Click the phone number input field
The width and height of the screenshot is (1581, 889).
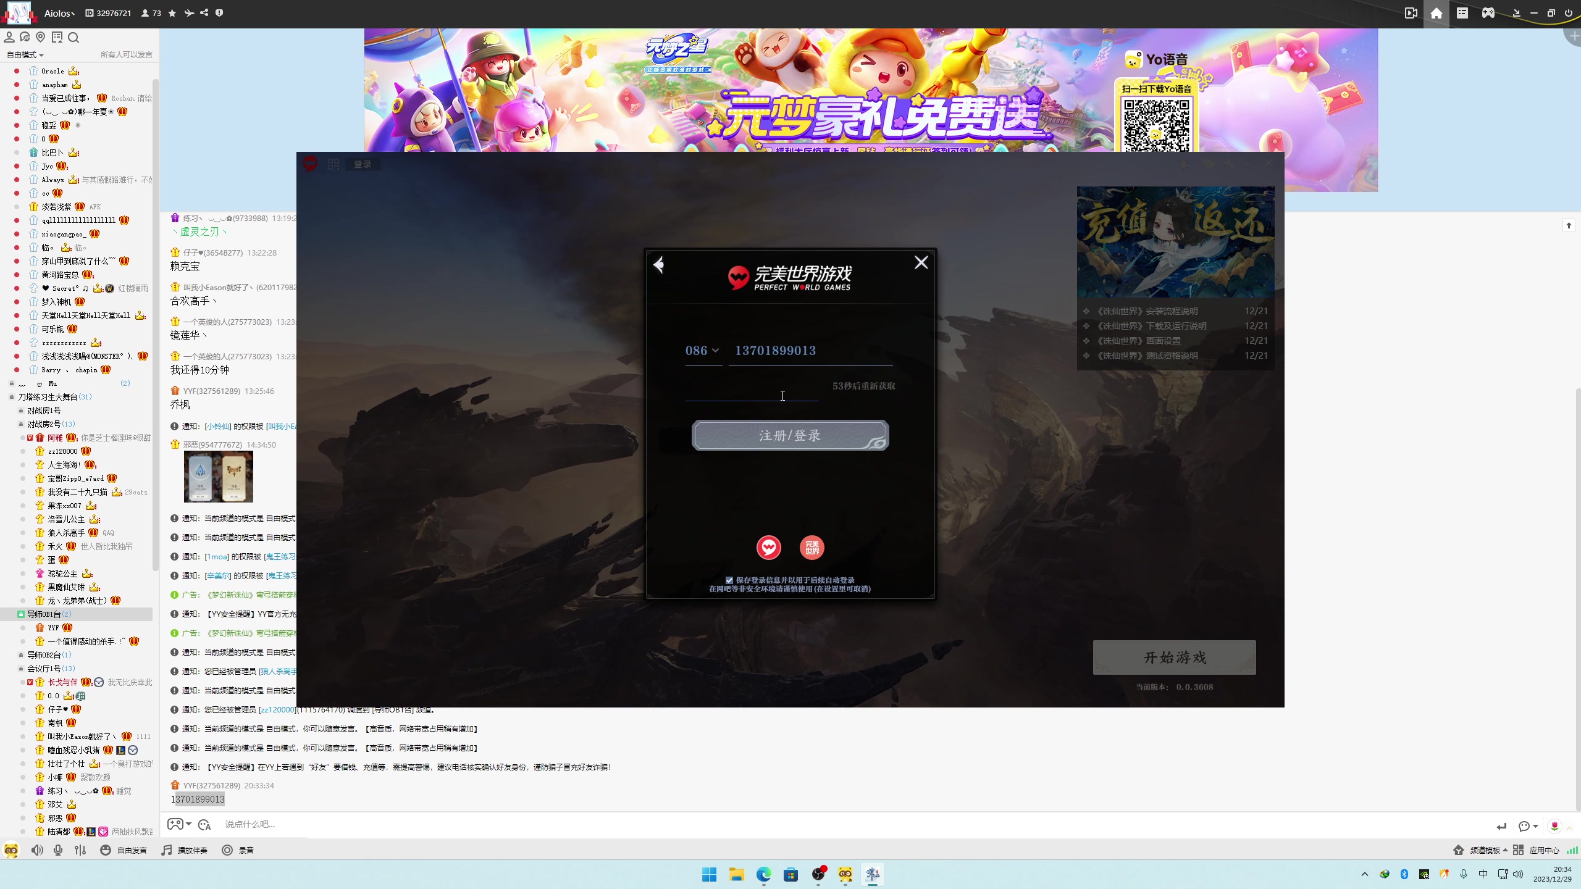coord(810,351)
